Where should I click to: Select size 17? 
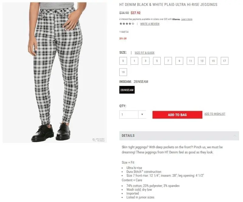coord(224,61)
